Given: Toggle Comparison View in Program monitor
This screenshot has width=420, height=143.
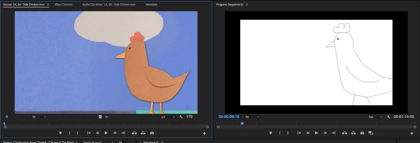Looking at the screenshot, I should 371,133.
